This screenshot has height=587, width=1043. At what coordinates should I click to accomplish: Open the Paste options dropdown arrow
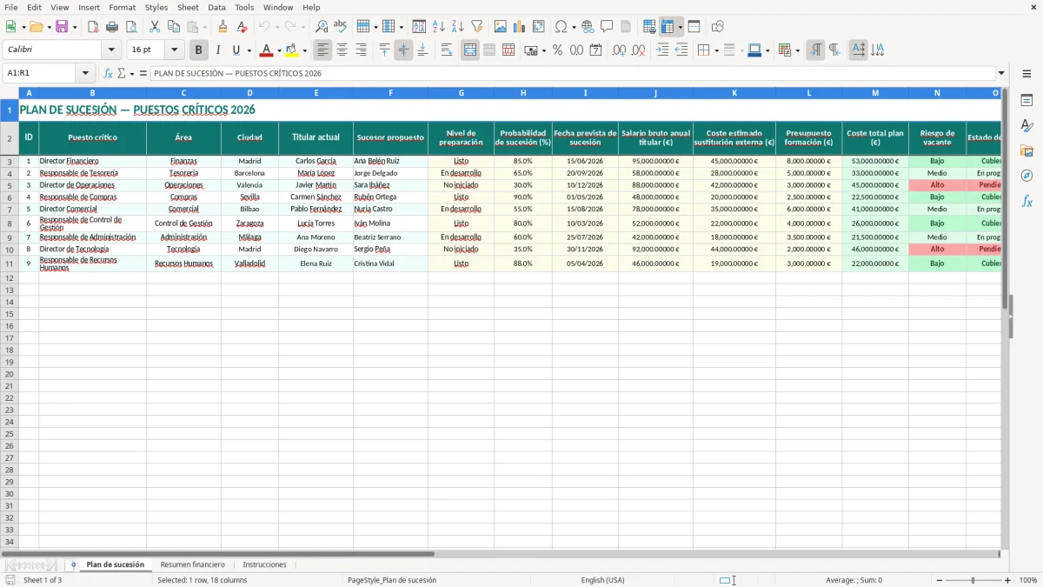[205, 27]
